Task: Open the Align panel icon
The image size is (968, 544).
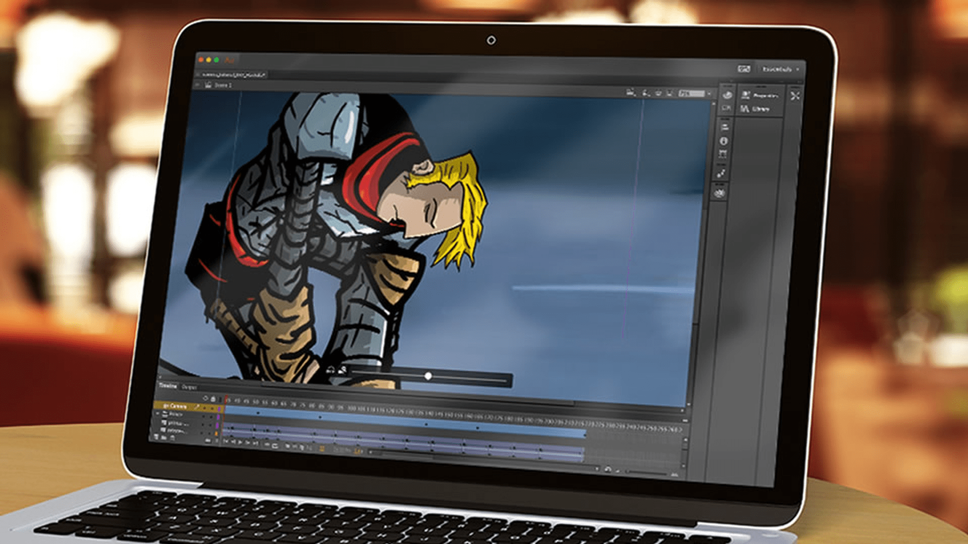Action: pos(725,126)
